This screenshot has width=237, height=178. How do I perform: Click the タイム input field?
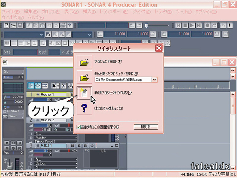25,52
